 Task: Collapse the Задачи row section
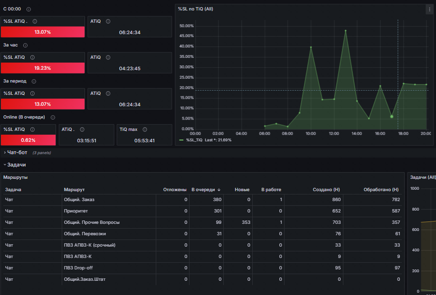point(14,165)
